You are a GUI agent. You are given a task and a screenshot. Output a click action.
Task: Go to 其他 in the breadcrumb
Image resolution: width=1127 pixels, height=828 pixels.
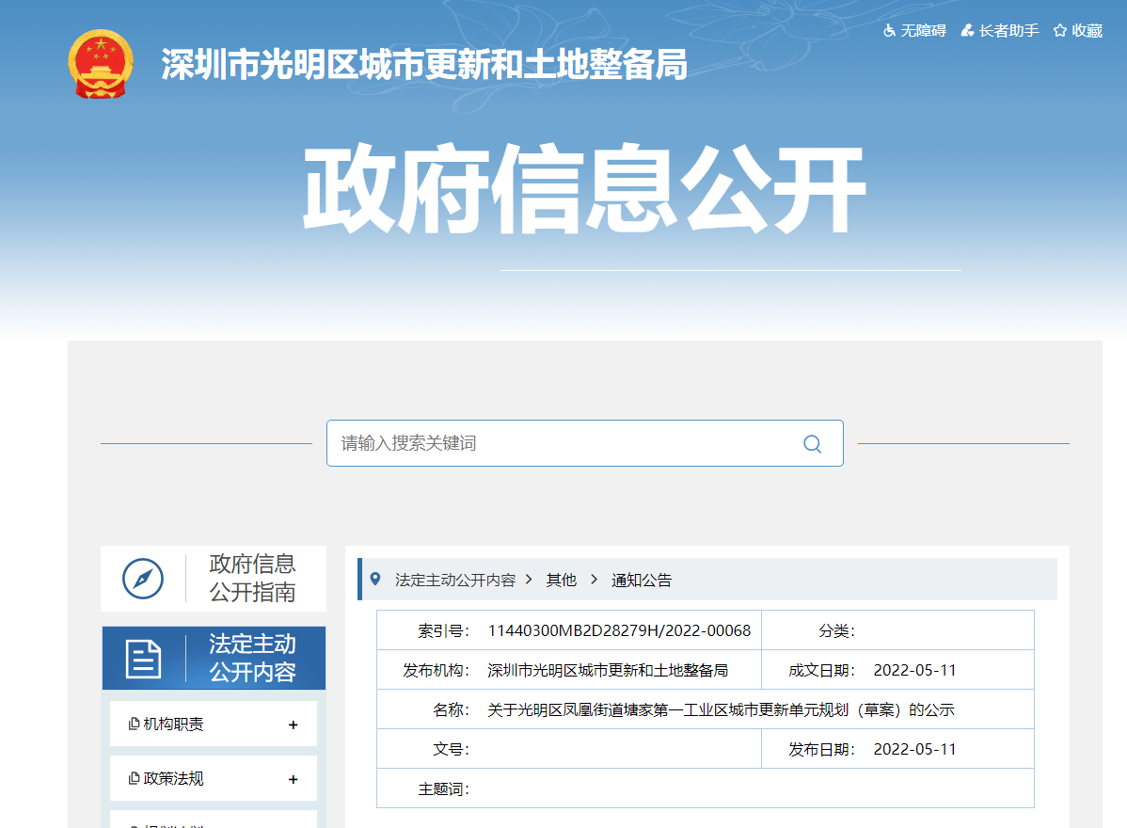coord(562,581)
